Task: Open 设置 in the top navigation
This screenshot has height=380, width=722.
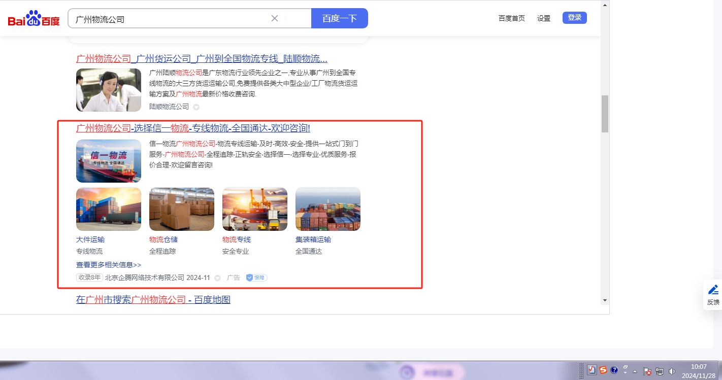Action: [x=544, y=18]
